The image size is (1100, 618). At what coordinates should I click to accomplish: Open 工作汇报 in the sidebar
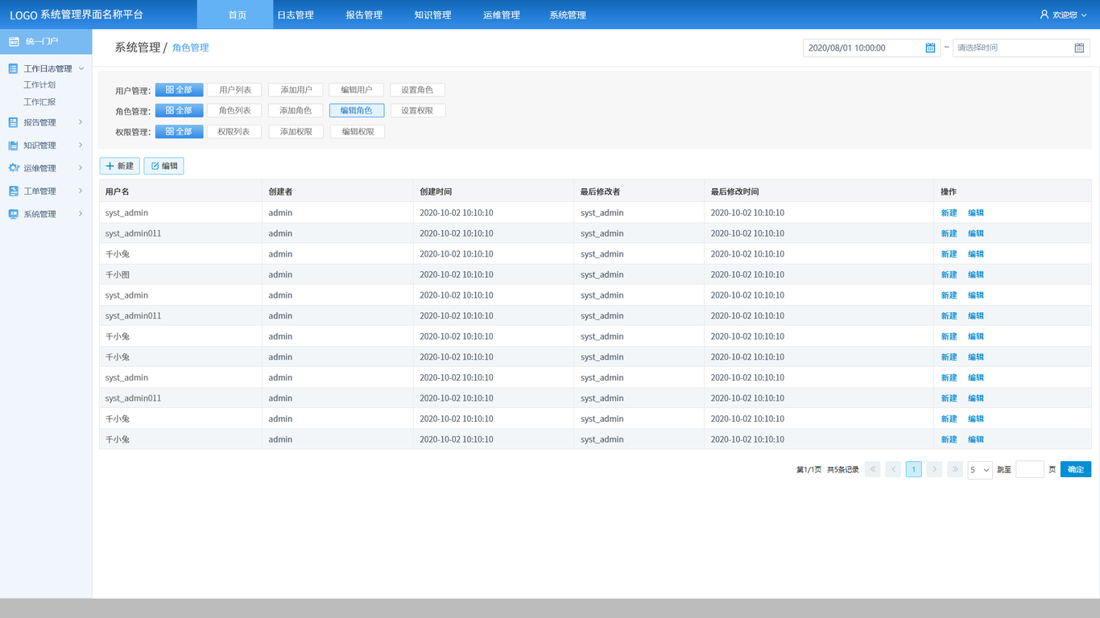39,102
